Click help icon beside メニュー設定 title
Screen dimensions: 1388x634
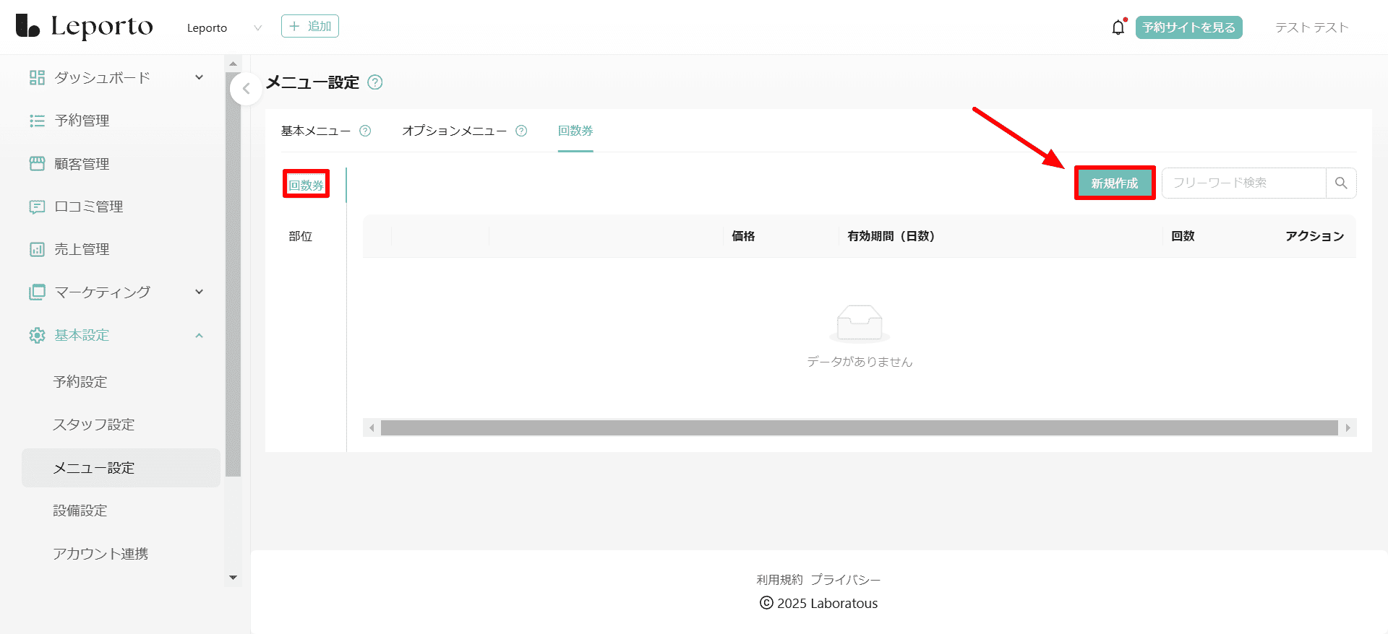click(374, 82)
